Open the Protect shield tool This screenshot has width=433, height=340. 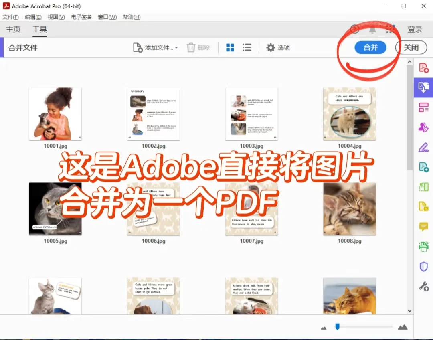423,267
